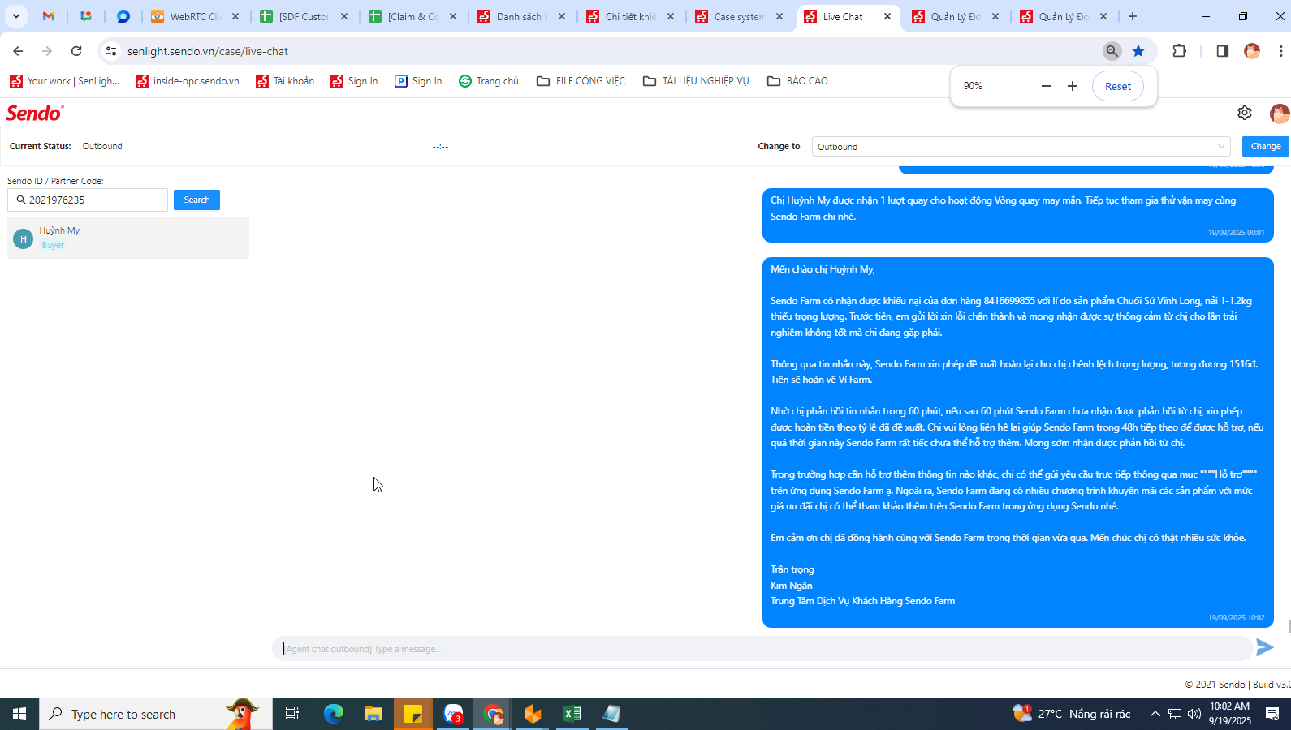
Task: Open the Chrome three-dot menu
Action: point(1280,51)
